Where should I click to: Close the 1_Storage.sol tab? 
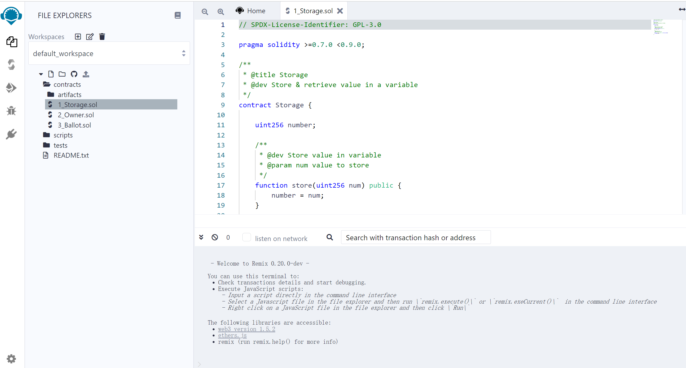[x=340, y=11]
